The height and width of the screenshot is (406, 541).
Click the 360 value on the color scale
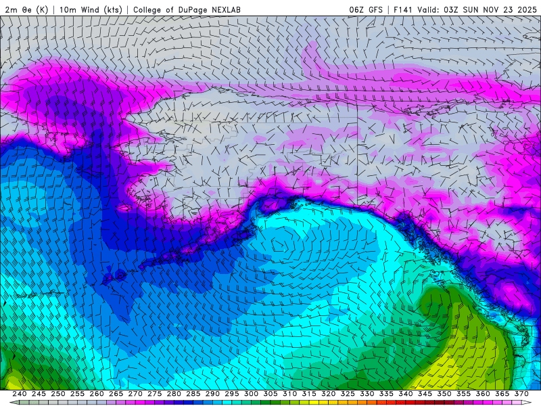[x=483, y=394]
